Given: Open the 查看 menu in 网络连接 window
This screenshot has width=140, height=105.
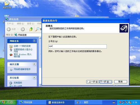Looking at the screenshot, I should click(x=31, y=24).
